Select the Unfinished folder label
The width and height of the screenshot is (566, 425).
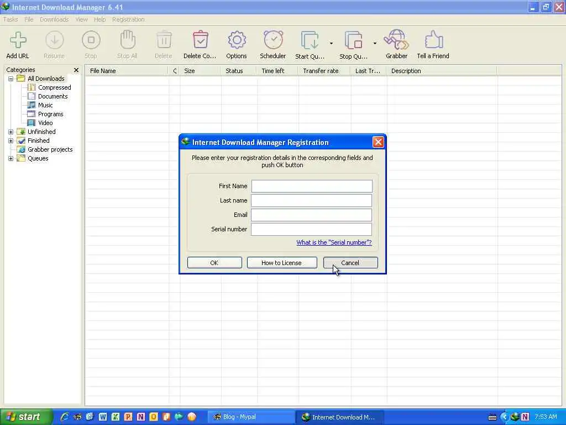(x=41, y=132)
